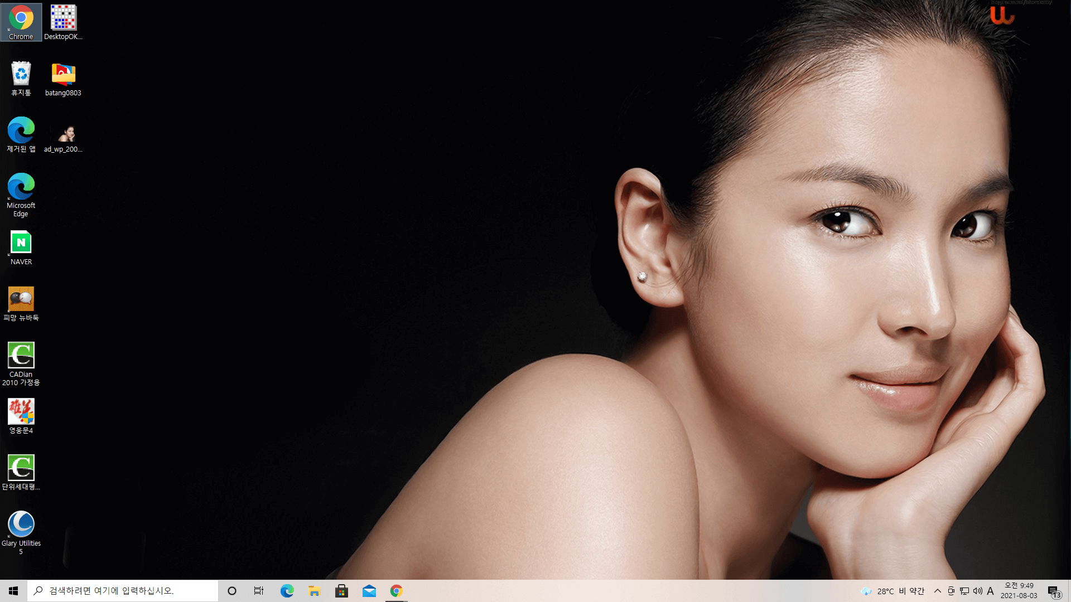Switch to Chrome on the taskbar
The height and width of the screenshot is (602, 1071).
click(396, 591)
